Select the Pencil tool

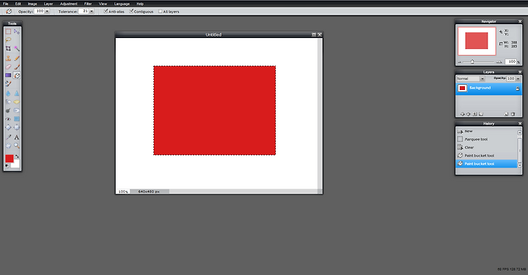coord(16,58)
